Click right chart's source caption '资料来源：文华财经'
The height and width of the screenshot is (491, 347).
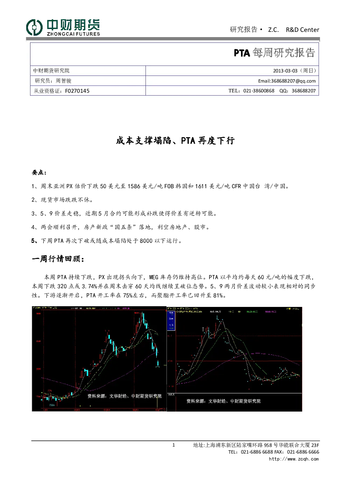coord(224,401)
